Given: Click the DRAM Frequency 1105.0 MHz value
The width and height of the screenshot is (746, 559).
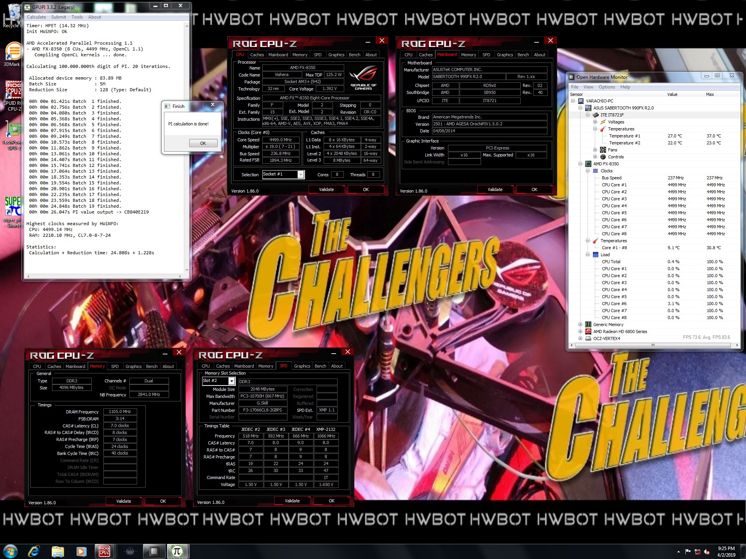Looking at the screenshot, I should [x=120, y=411].
